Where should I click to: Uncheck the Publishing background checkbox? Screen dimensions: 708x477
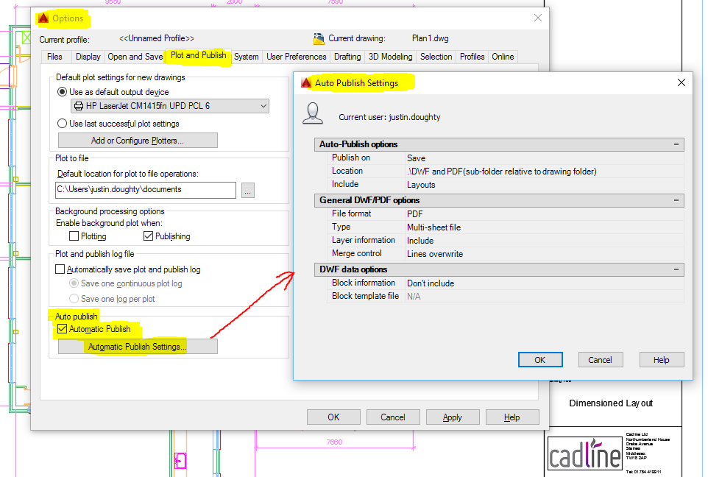click(x=148, y=236)
